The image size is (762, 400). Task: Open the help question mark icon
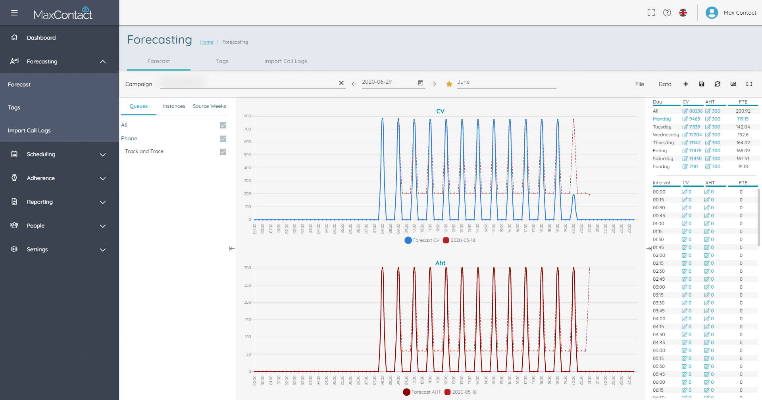click(667, 13)
